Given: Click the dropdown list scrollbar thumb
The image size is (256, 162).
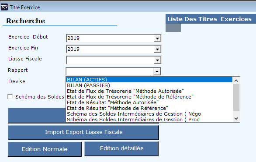Looking at the screenshot, I should pos(236,98).
